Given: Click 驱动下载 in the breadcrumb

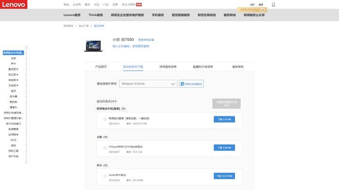Looking at the screenshot, I should 84,26.
